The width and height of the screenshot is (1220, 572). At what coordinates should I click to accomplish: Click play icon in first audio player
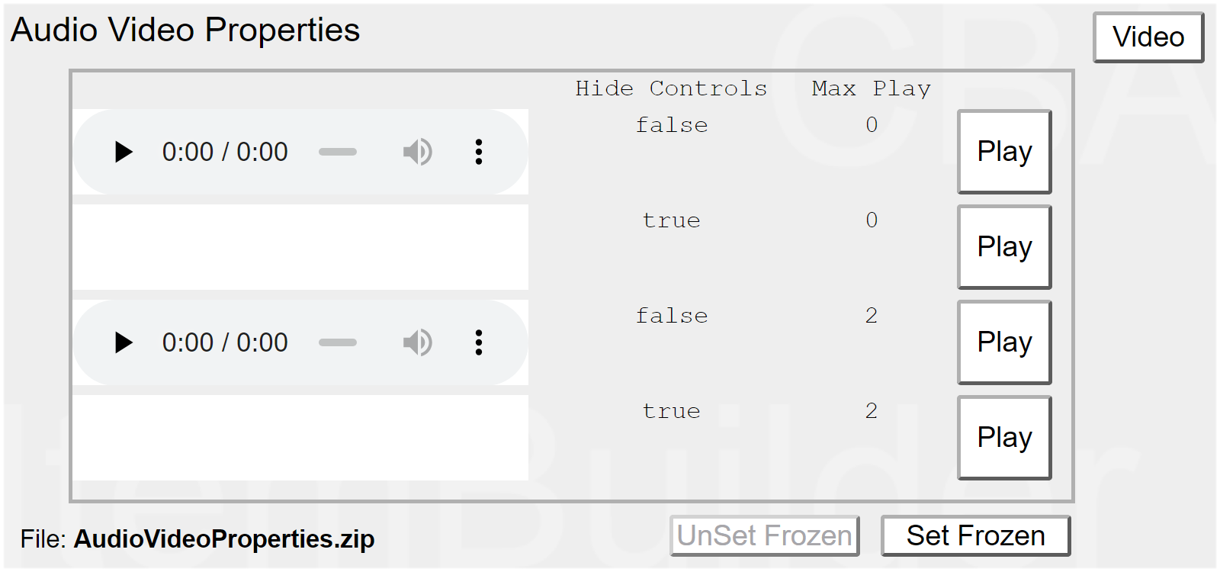pyautogui.click(x=124, y=152)
